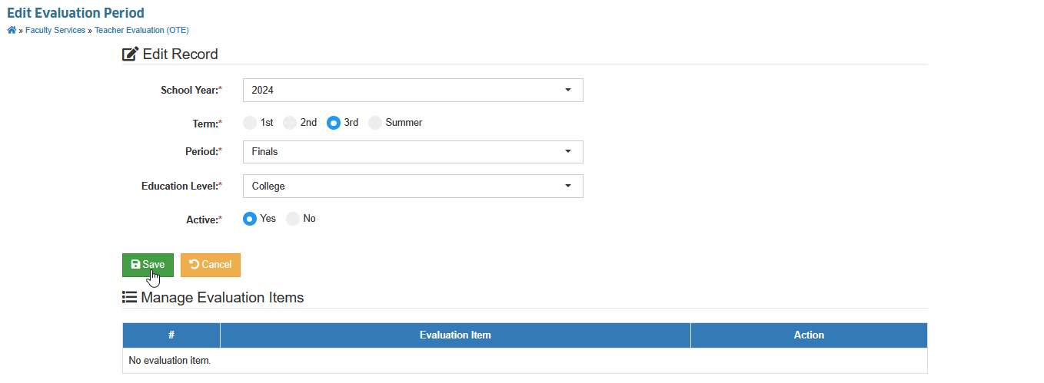Open the School Year dropdown

coord(413,90)
